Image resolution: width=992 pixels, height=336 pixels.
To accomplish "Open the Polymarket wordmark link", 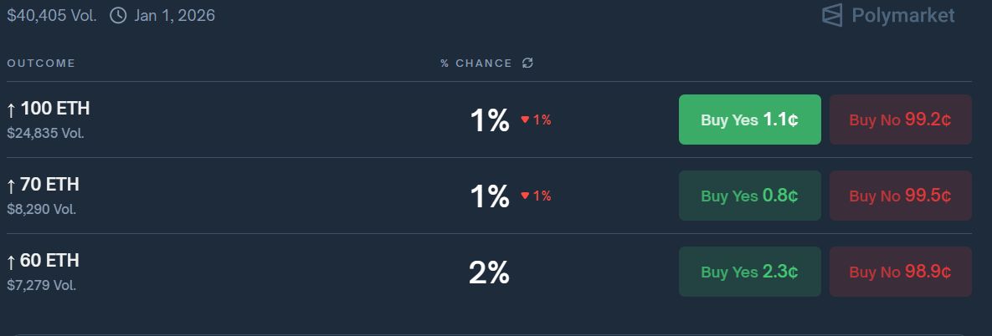I will [902, 15].
